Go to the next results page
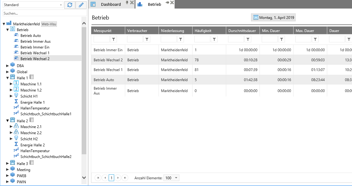This screenshot has height=186, width=352. click(118, 178)
